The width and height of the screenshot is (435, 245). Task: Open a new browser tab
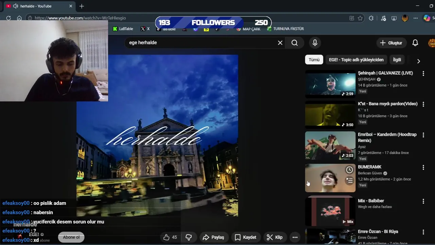click(82, 6)
